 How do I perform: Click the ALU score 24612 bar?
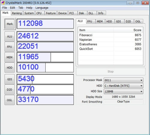(x=45, y=36)
